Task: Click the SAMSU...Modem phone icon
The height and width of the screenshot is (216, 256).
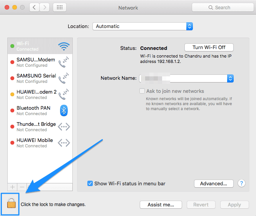Action: [64, 62]
